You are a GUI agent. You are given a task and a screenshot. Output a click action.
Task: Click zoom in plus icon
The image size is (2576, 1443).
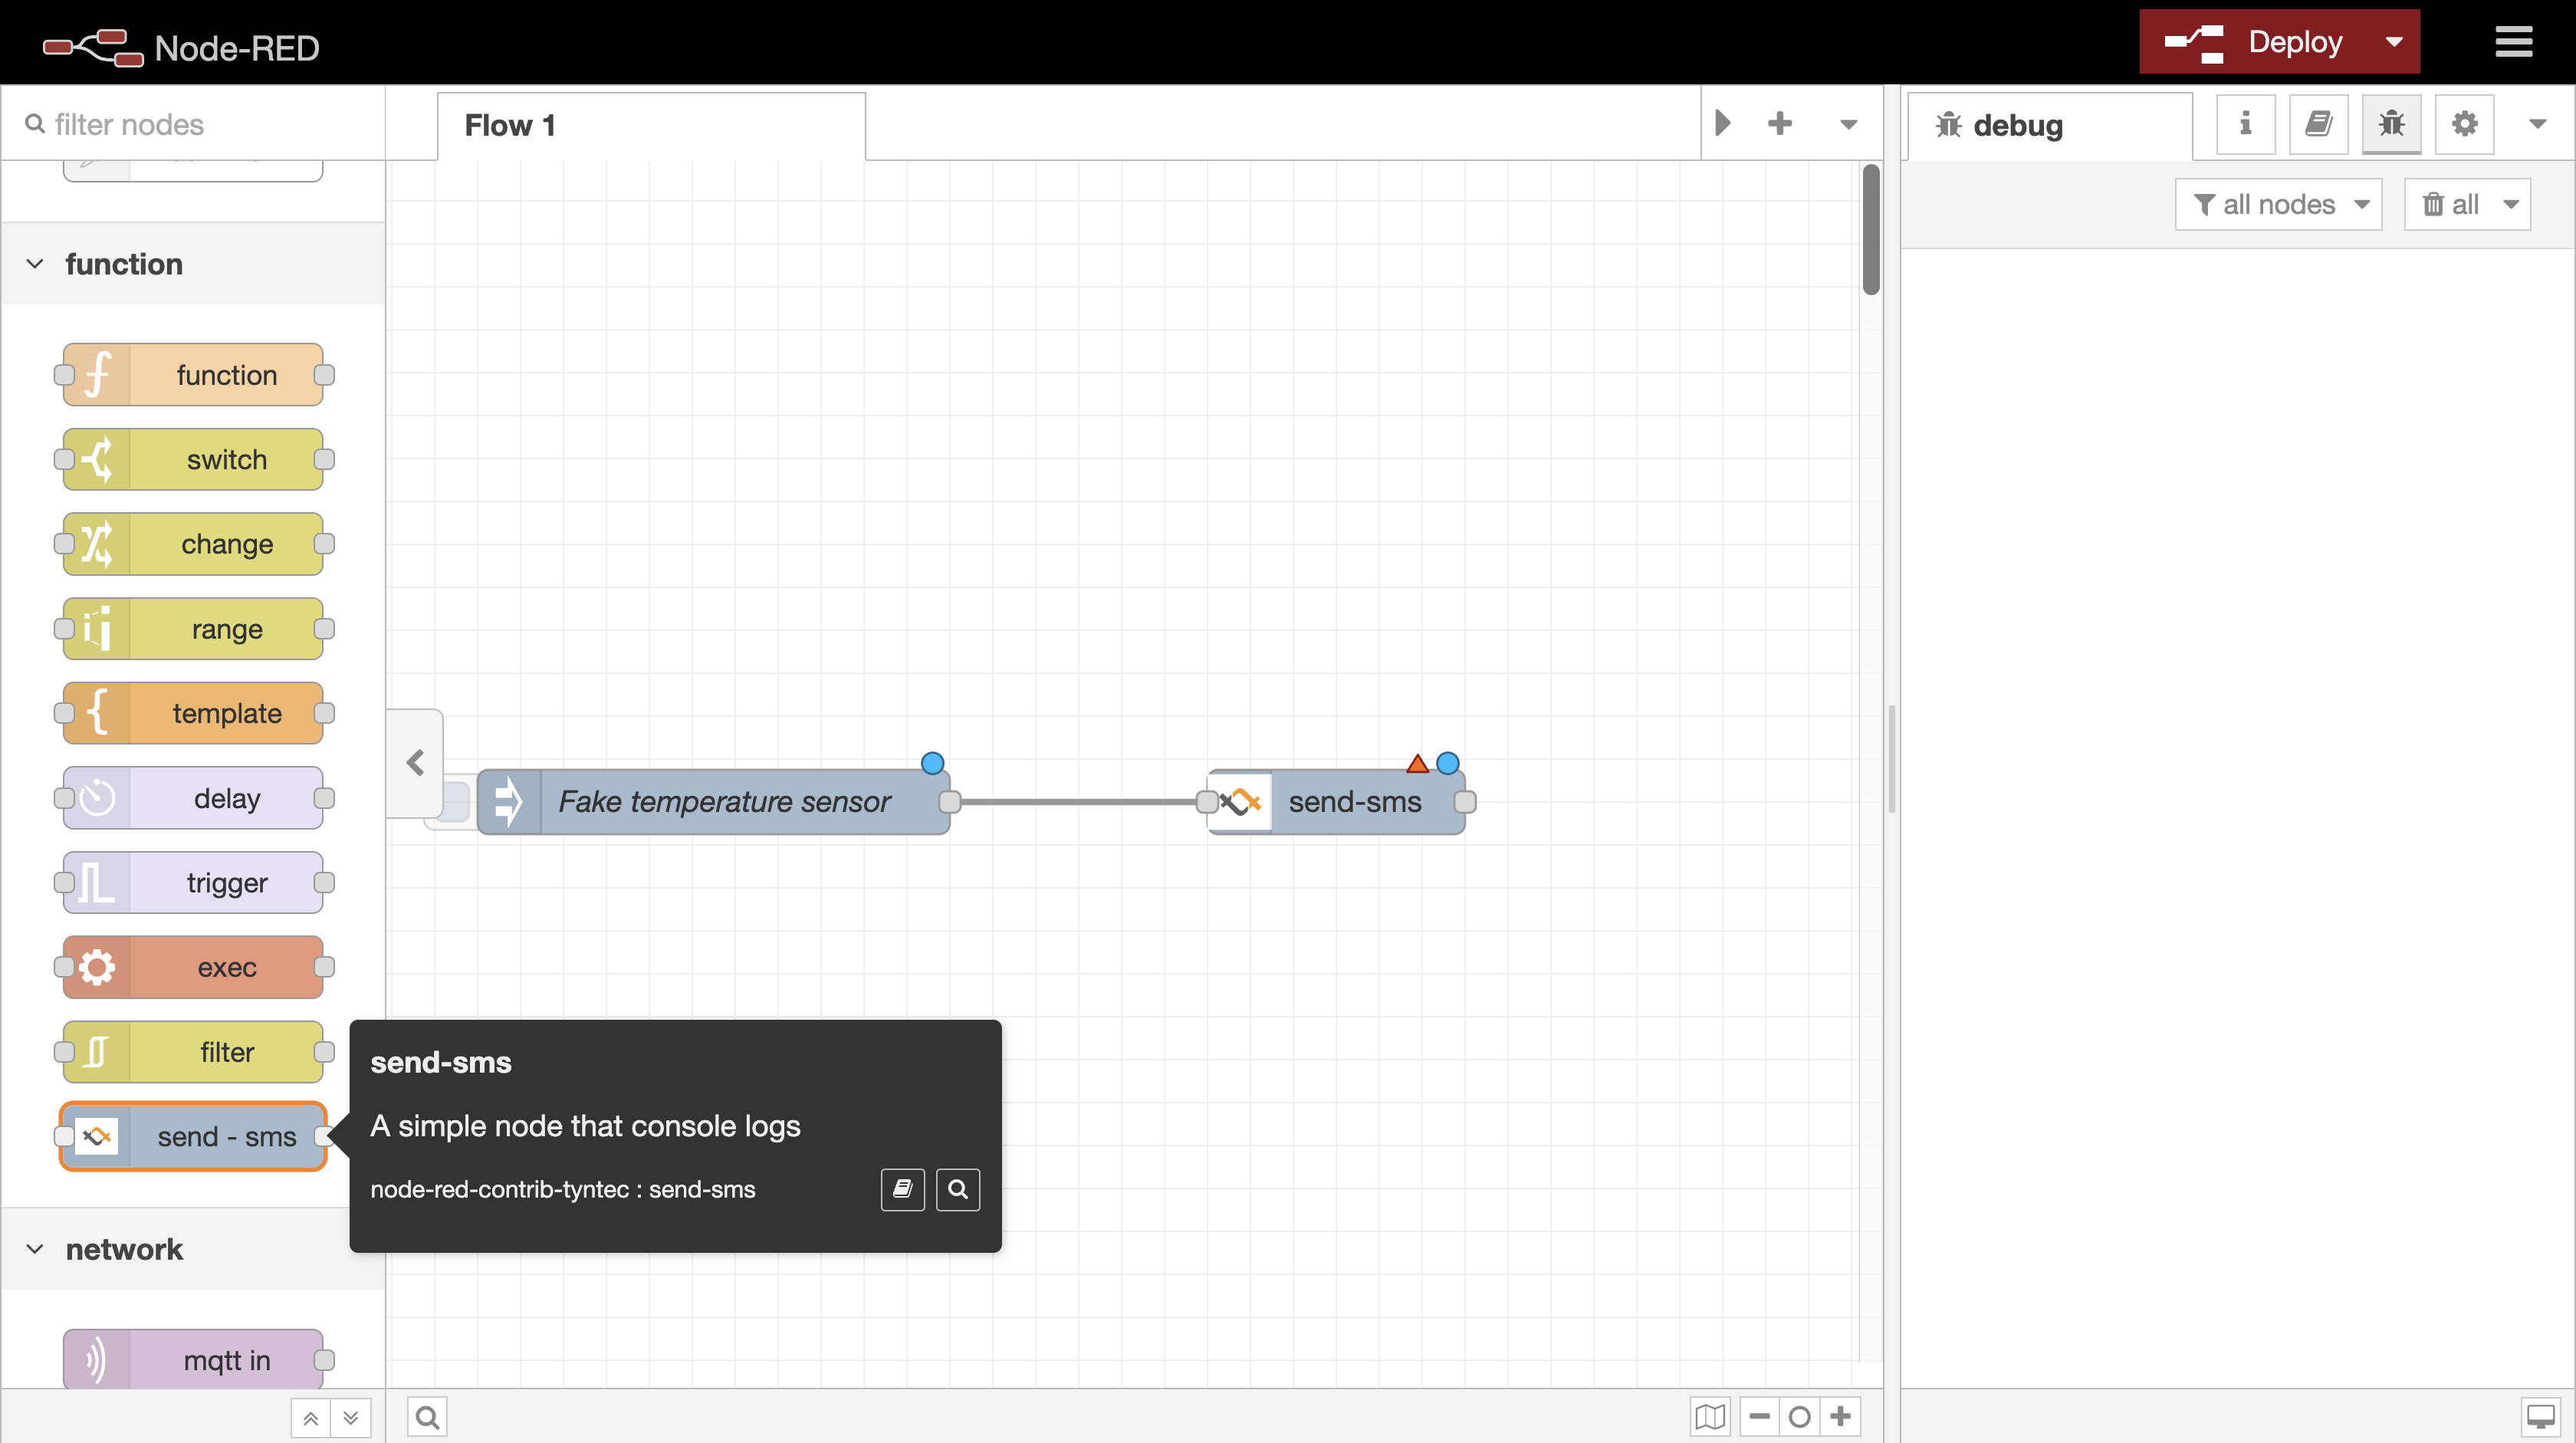1840,1416
